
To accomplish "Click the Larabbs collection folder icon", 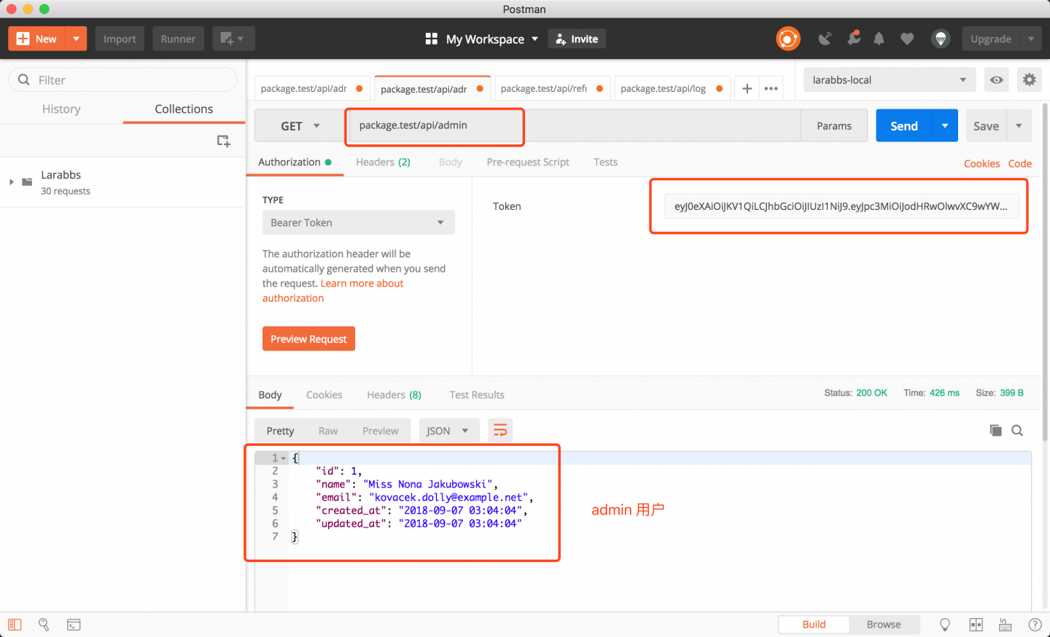I will (x=27, y=181).
